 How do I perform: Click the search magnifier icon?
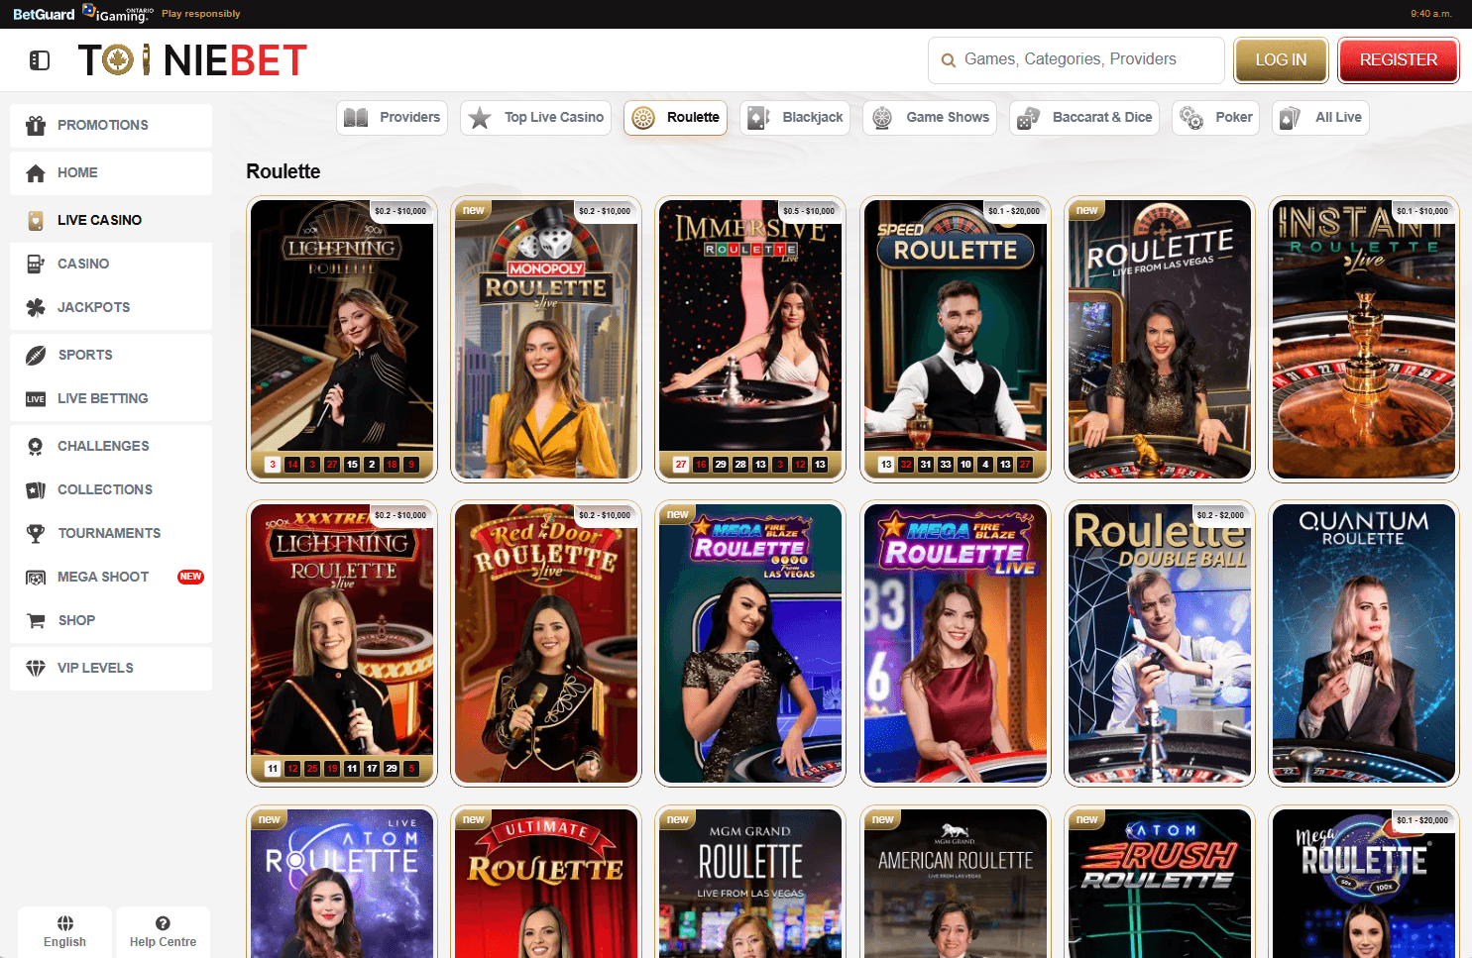[x=949, y=60]
